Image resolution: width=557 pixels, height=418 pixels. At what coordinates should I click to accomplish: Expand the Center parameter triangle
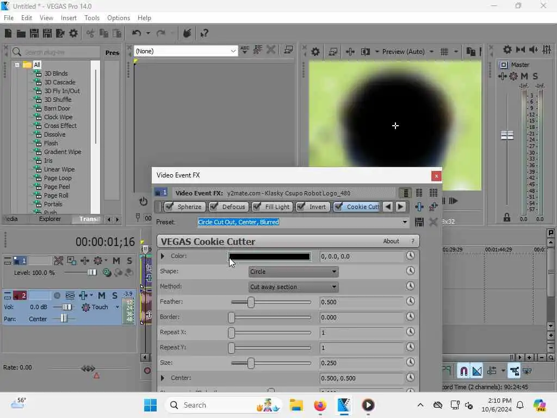coord(163,378)
